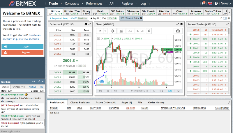Image resolution: width=233 pixels, height=133 pixels.
Task: Collapse the Chart panel
Action: click(x=181, y=24)
